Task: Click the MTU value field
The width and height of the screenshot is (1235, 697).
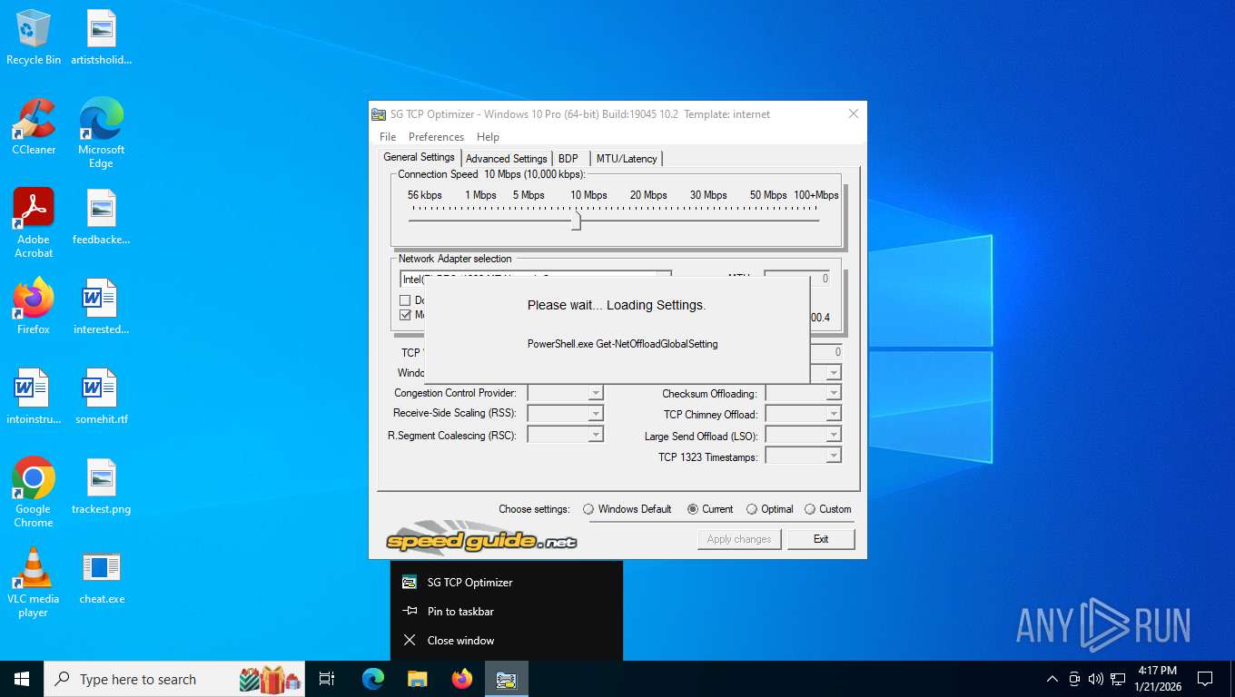Action: (x=797, y=279)
